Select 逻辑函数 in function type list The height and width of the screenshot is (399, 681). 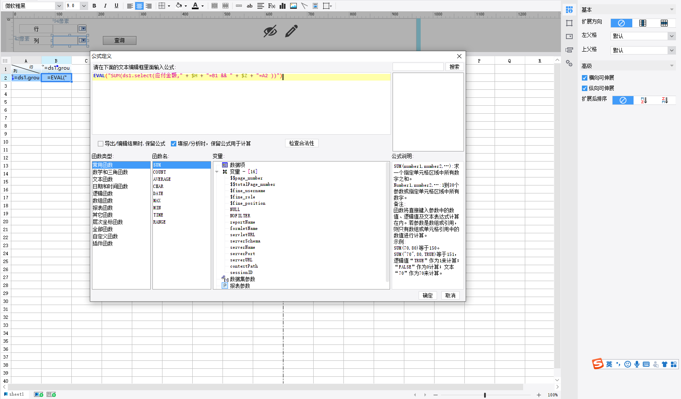point(103,194)
